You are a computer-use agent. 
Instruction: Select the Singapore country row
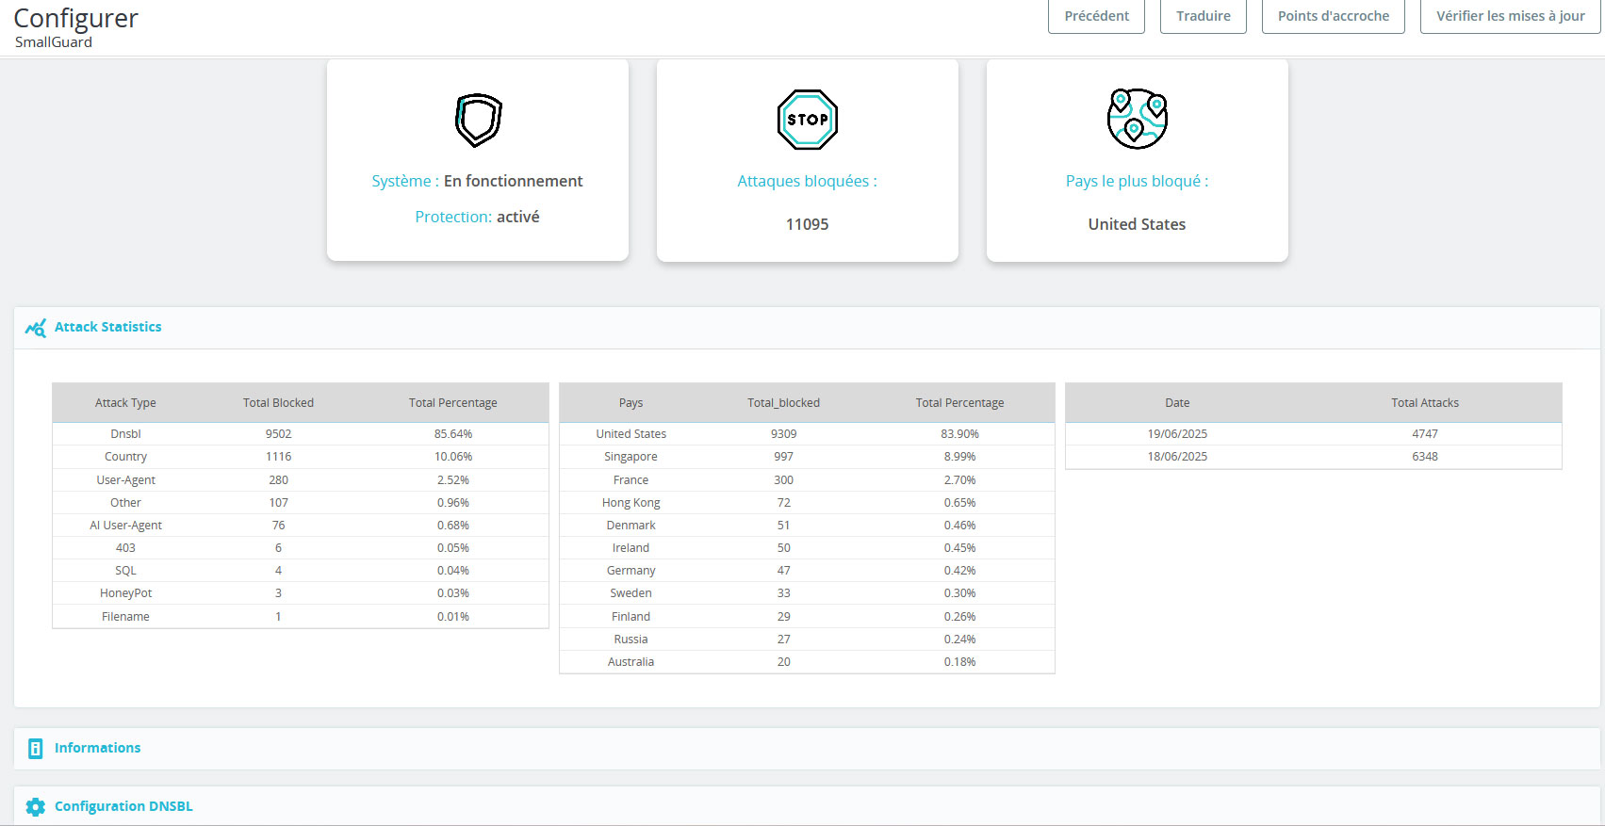(x=631, y=457)
